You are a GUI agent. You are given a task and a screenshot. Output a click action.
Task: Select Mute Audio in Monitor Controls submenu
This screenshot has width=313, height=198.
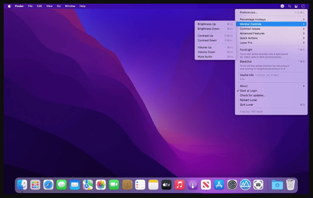pos(215,57)
